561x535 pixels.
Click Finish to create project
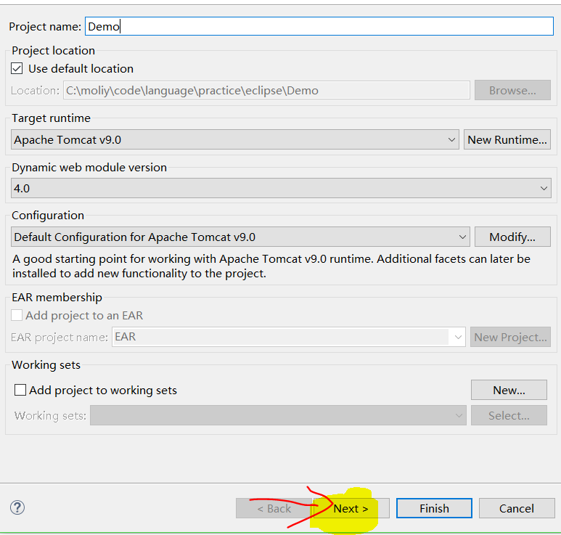[434, 509]
